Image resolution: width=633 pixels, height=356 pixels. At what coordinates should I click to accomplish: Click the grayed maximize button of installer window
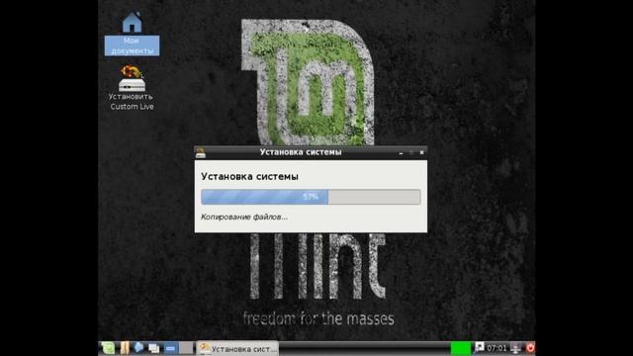click(411, 152)
